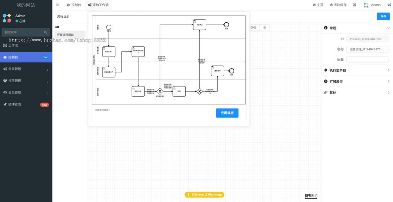Switch to the 控制台 tab
Screen dimensions: 393x202
[74, 5]
